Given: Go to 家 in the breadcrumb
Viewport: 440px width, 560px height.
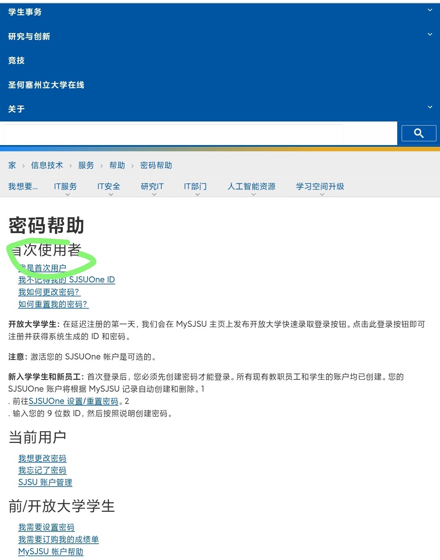Looking at the screenshot, I should (12, 165).
